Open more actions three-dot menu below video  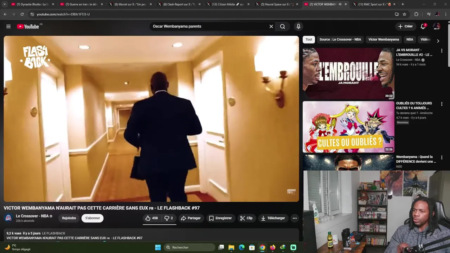click(295, 218)
